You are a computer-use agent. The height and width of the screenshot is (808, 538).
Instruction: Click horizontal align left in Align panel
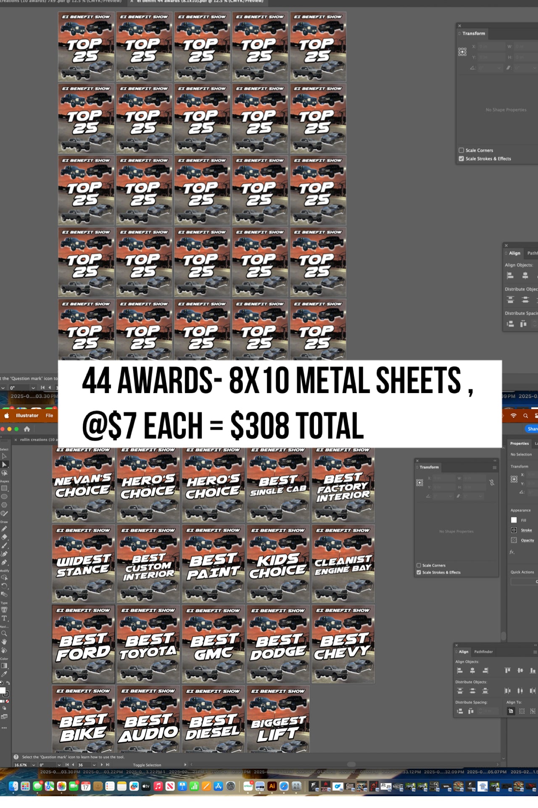point(460,670)
